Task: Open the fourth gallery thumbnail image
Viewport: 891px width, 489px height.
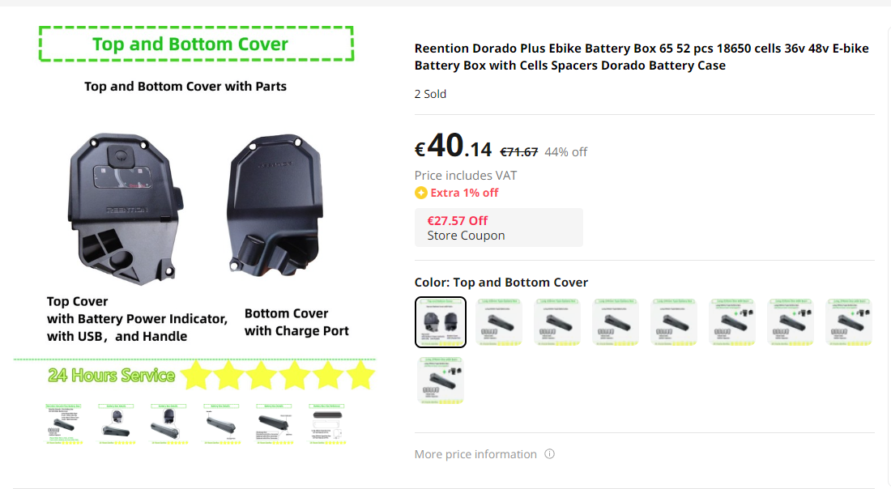Action: 223,423
